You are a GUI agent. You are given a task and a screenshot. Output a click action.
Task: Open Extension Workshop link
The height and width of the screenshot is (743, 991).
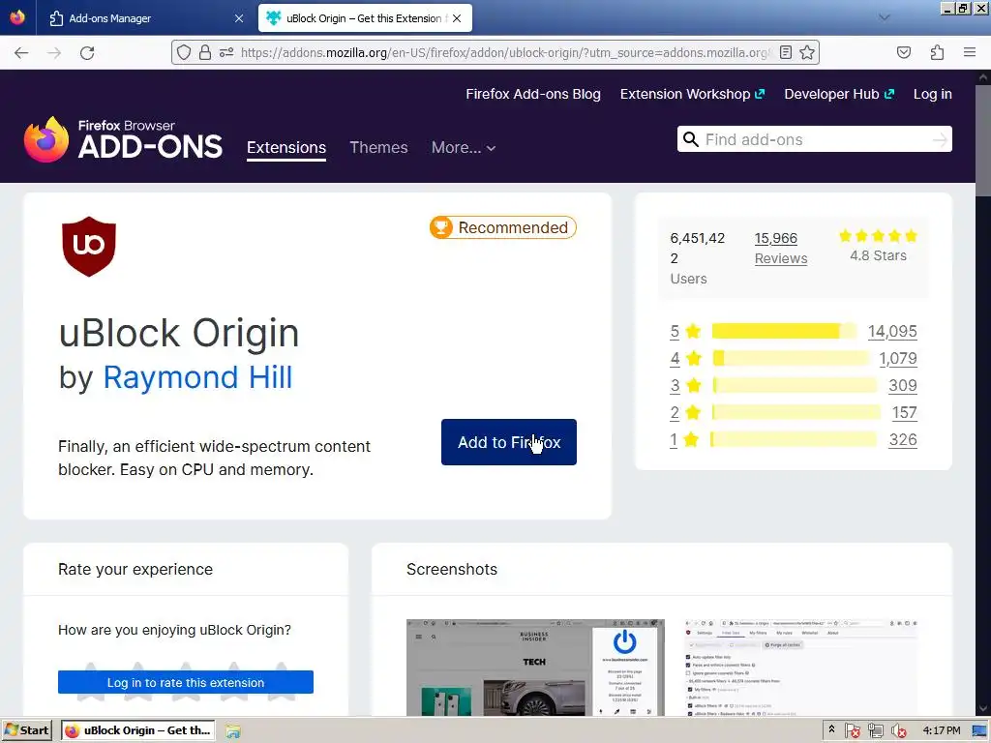point(692,94)
